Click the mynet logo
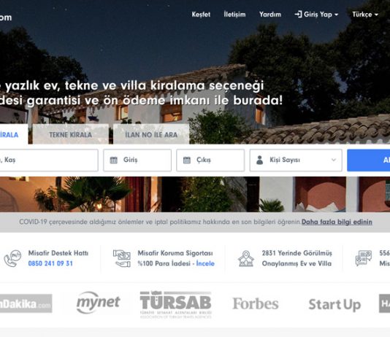 (99, 303)
